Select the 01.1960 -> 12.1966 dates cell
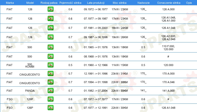 (96, 65)
